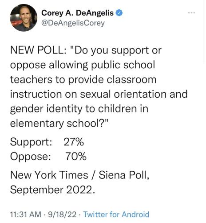
Task: Click the blue verified checkmark badge
Action: (119, 13)
